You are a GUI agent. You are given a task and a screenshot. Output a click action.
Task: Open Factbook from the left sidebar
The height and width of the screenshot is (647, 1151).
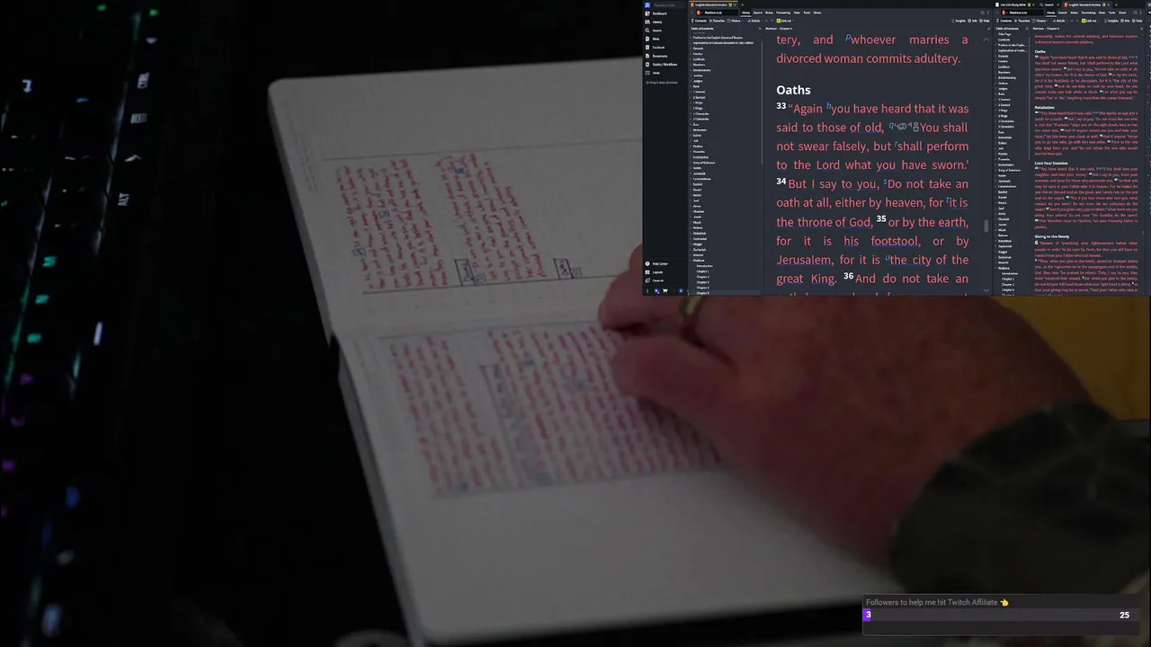657,48
